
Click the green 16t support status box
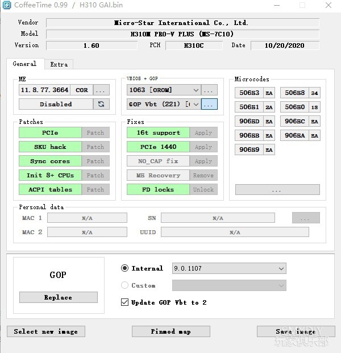158,132
